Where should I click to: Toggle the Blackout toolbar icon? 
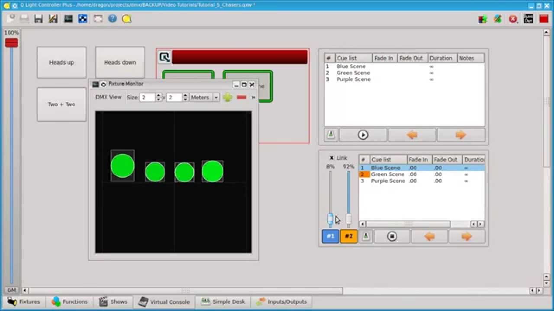[528, 19]
